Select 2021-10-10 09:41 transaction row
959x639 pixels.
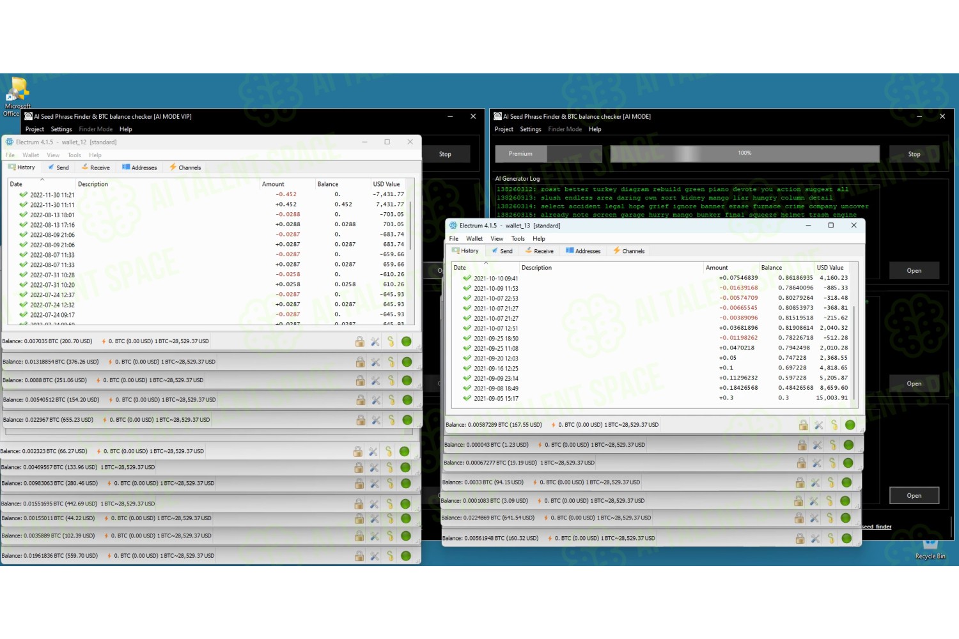pyautogui.click(x=651, y=278)
